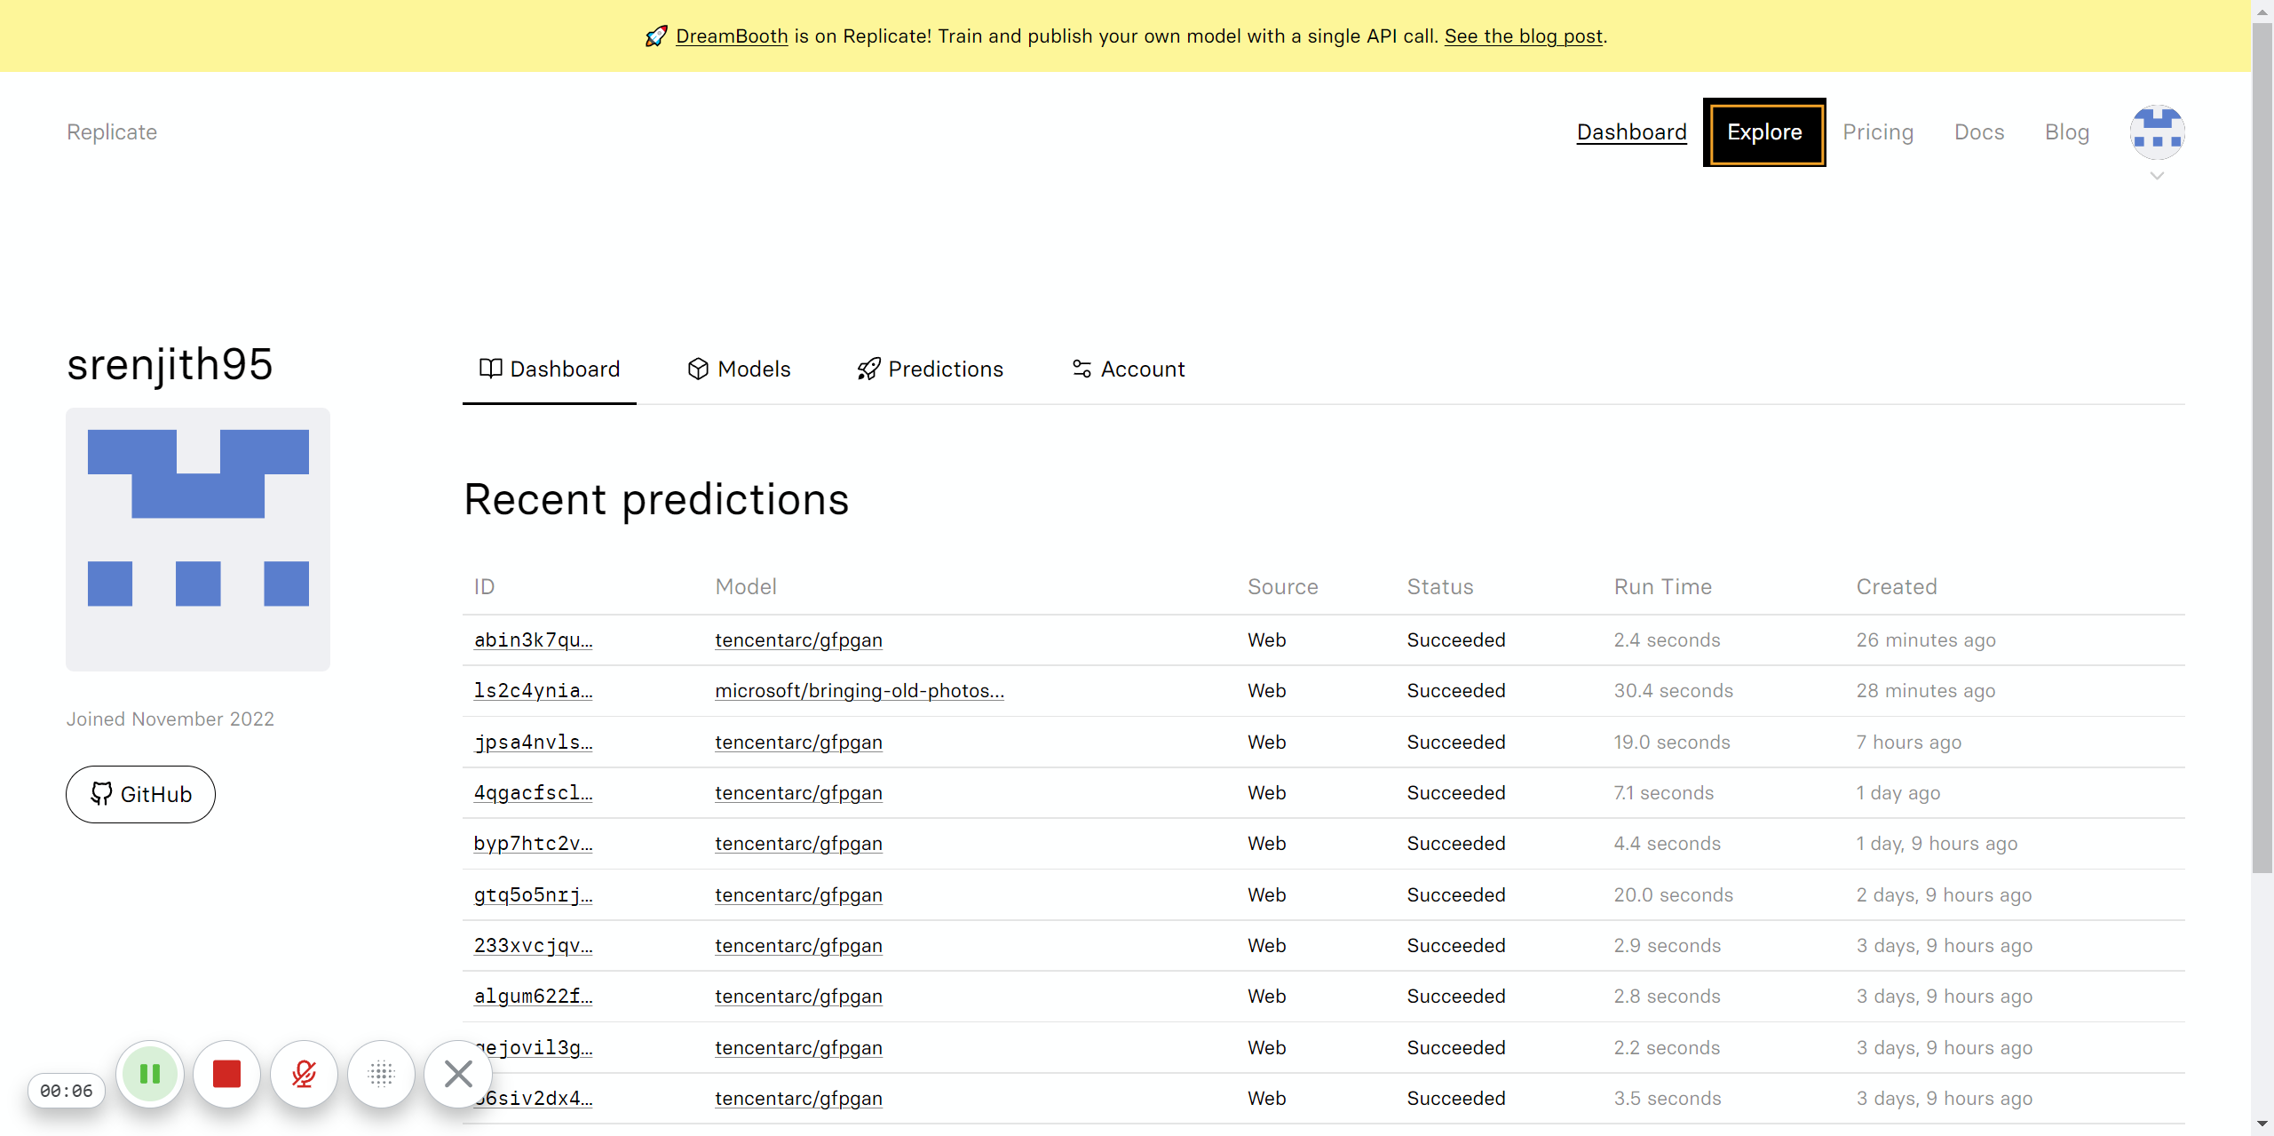This screenshot has height=1136, width=2274.
Task: Open 'See the blog post' link
Action: point(1524,36)
